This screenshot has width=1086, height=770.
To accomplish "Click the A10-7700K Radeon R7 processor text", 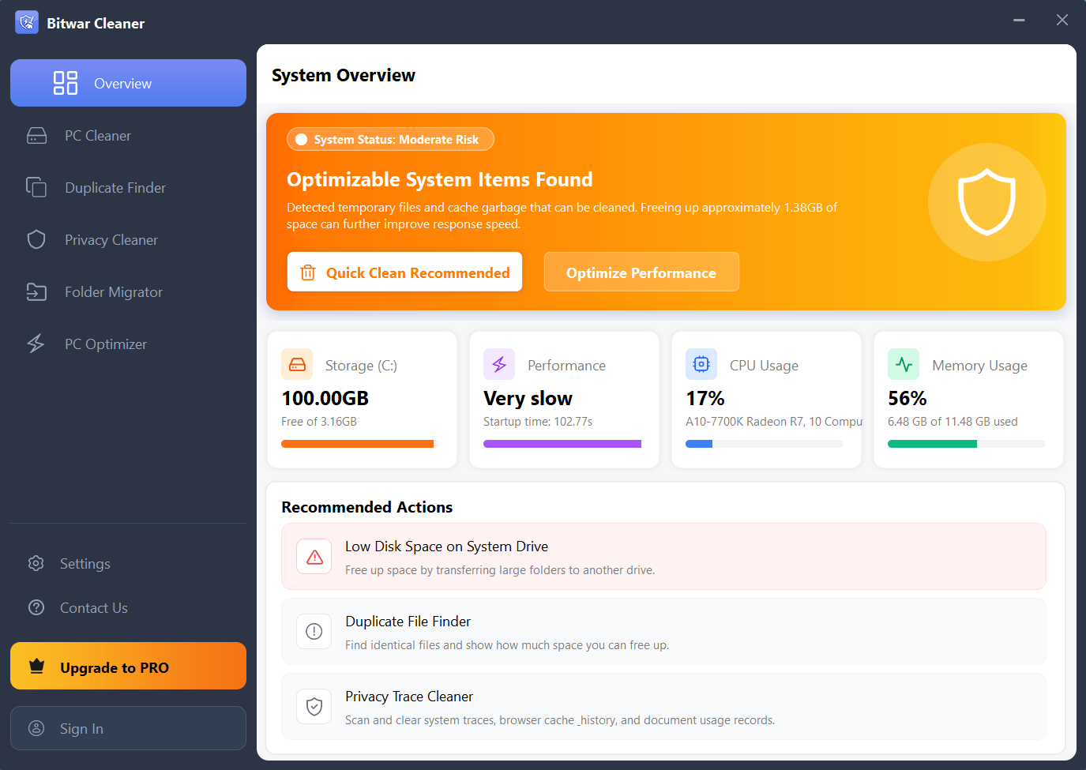I will click(774, 422).
